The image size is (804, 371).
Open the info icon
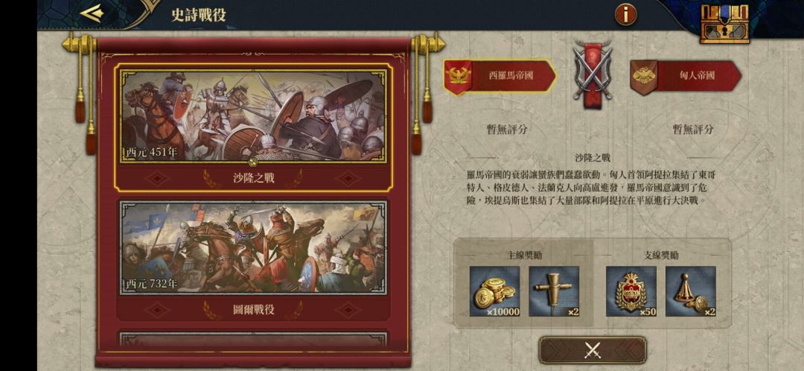(x=625, y=14)
